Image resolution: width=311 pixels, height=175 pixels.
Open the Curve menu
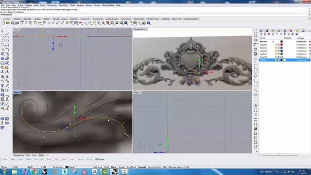[20, 5]
